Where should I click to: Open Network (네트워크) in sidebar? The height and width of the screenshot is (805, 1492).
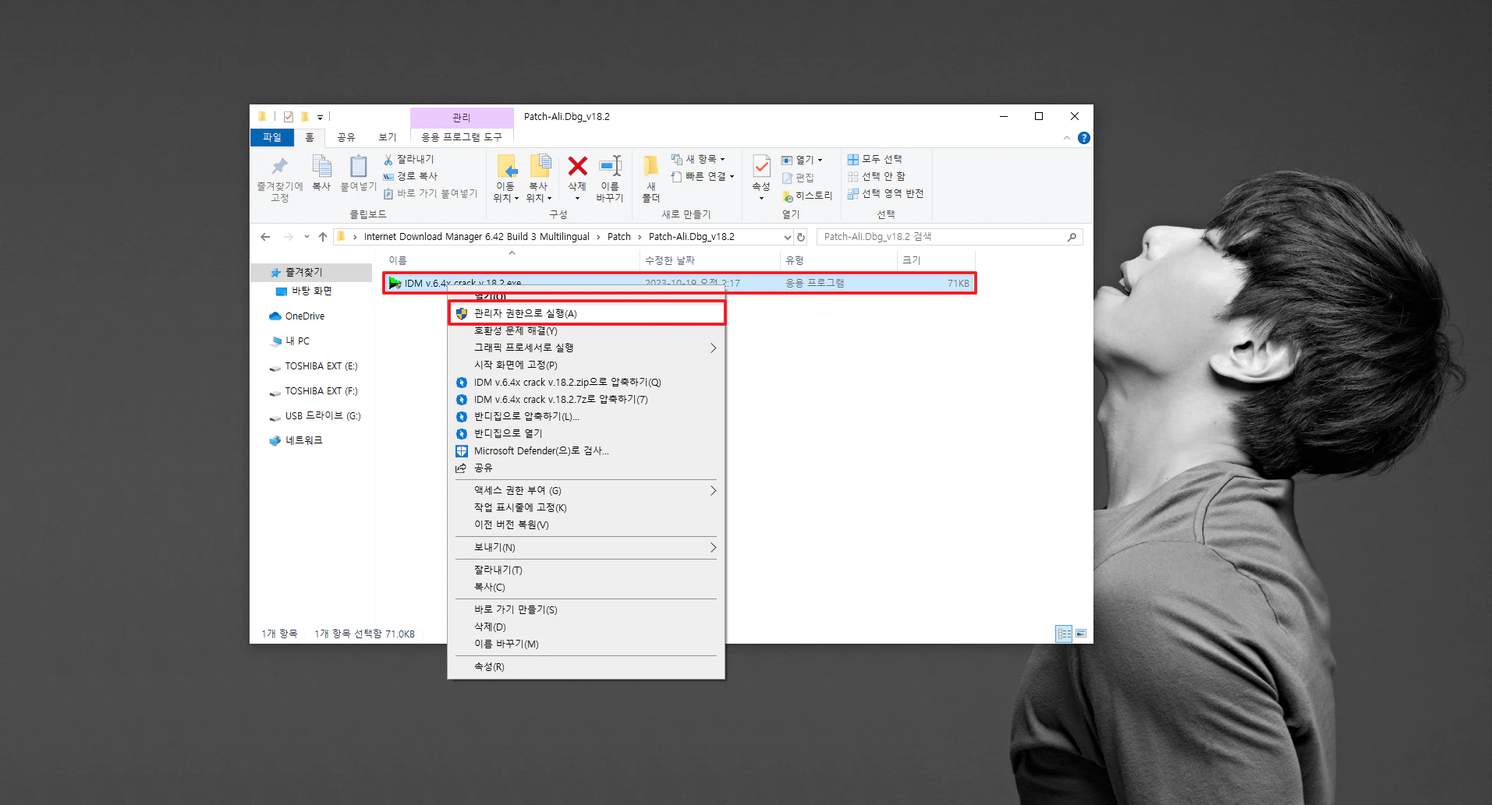pos(296,440)
